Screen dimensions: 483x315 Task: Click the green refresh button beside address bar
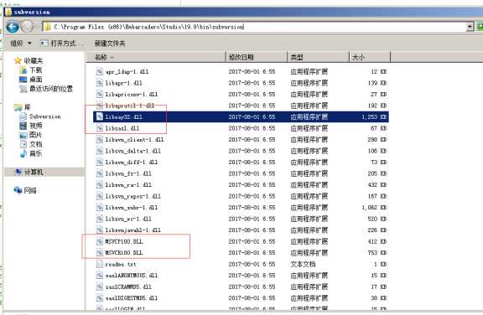coord(480,27)
